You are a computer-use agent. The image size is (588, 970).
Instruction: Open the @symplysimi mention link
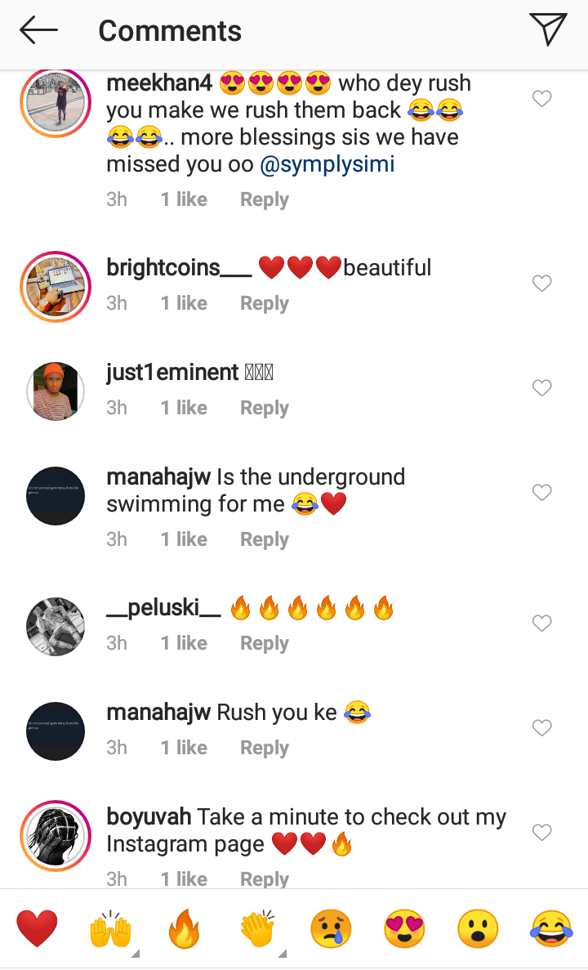[x=327, y=164]
